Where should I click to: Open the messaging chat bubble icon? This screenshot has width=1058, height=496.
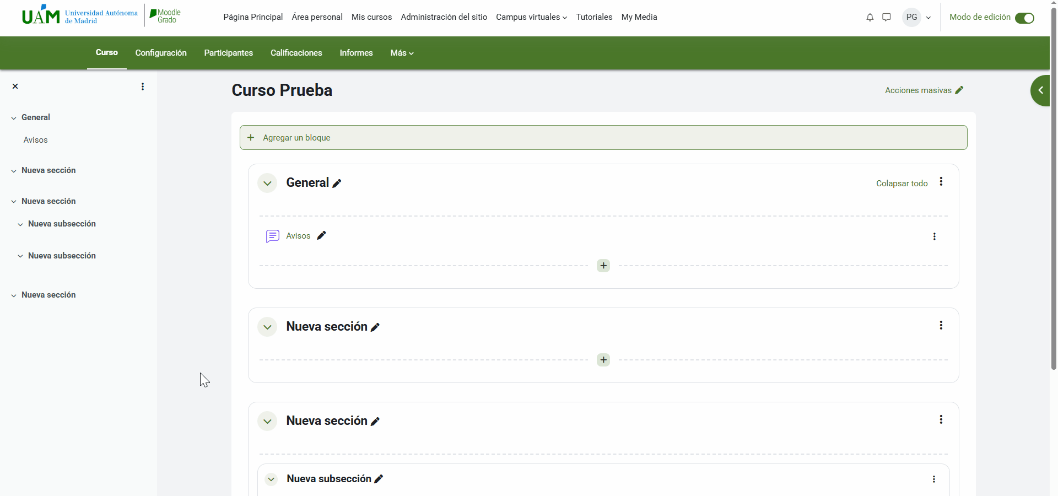(886, 18)
